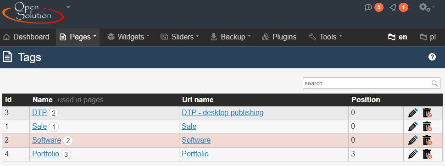
Task: Click DTP pages count badge 2
Action: point(53,113)
